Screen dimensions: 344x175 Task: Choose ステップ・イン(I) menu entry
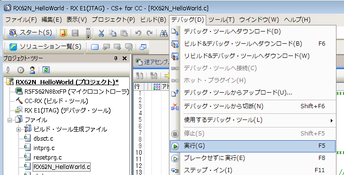[x=253, y=170]
